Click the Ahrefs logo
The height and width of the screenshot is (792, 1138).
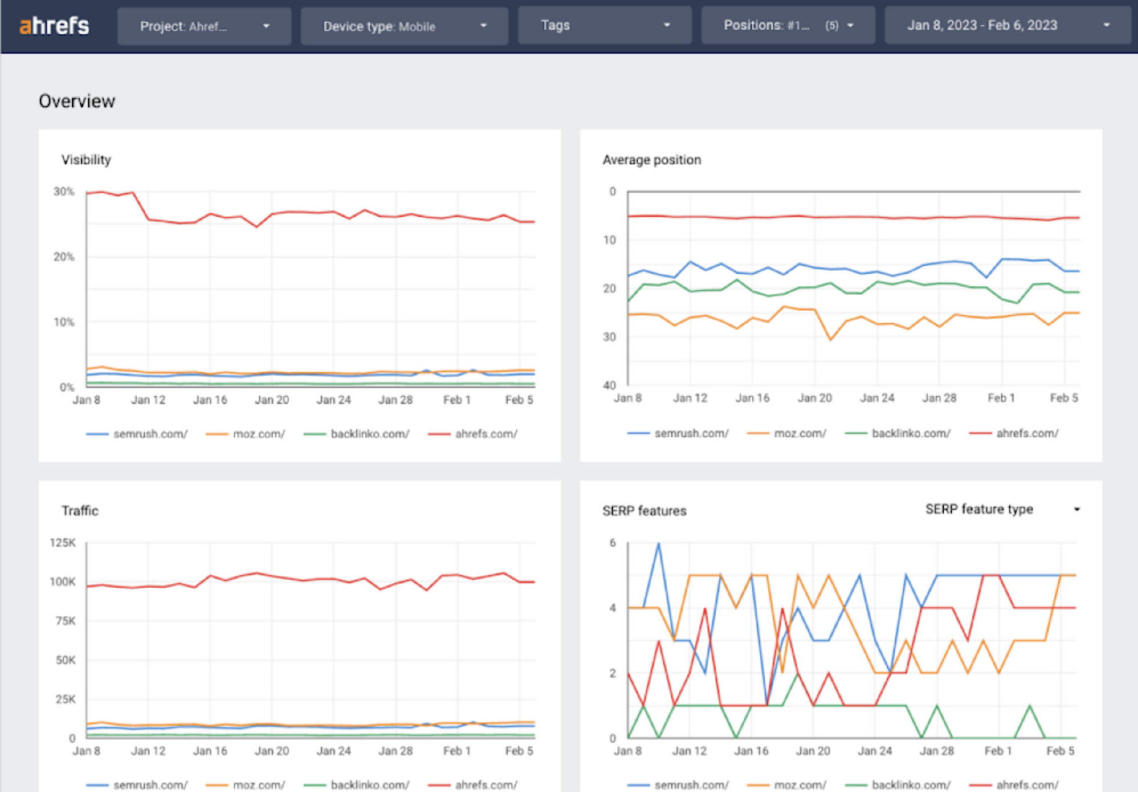point(55,25)
